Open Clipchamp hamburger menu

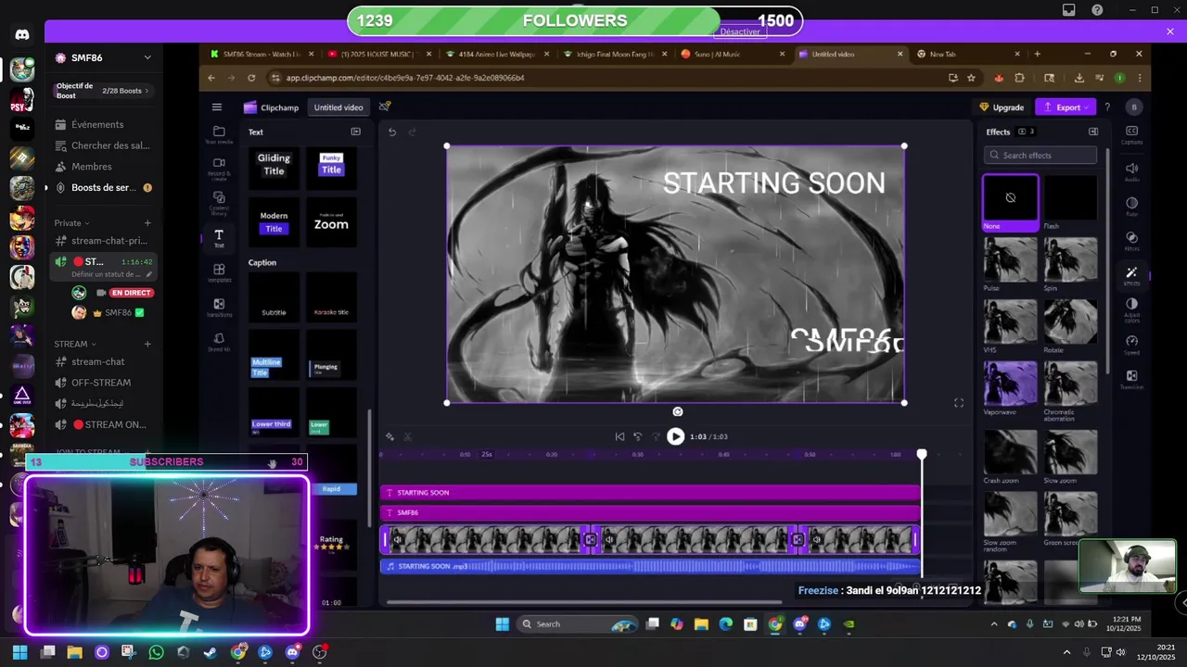[x=217, y=107]
